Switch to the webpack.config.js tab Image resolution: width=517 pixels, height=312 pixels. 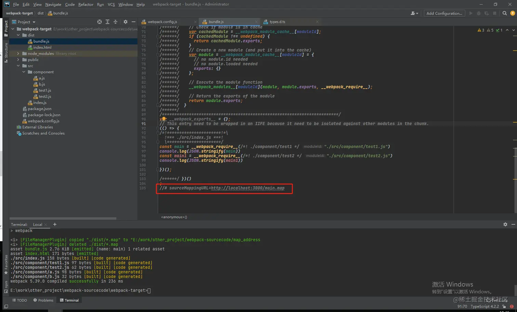162,22
